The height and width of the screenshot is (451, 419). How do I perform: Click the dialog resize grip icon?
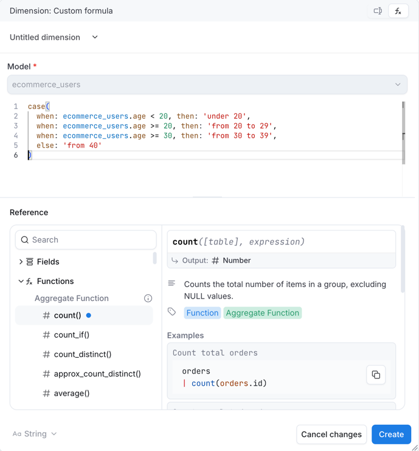[415, 447]
